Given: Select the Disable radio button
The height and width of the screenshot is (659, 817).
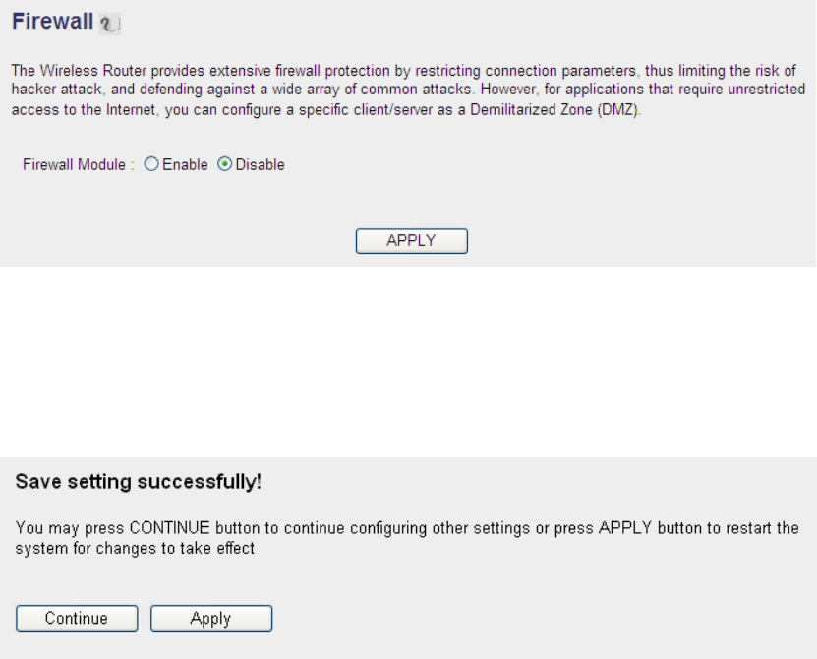Looking at the screenshot, I should pyautogui.click(x=224, y=165).
